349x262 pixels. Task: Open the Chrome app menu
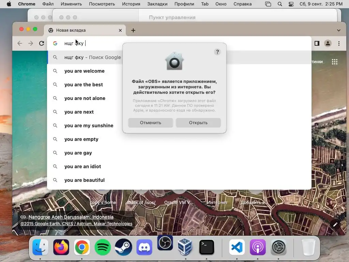27,4
